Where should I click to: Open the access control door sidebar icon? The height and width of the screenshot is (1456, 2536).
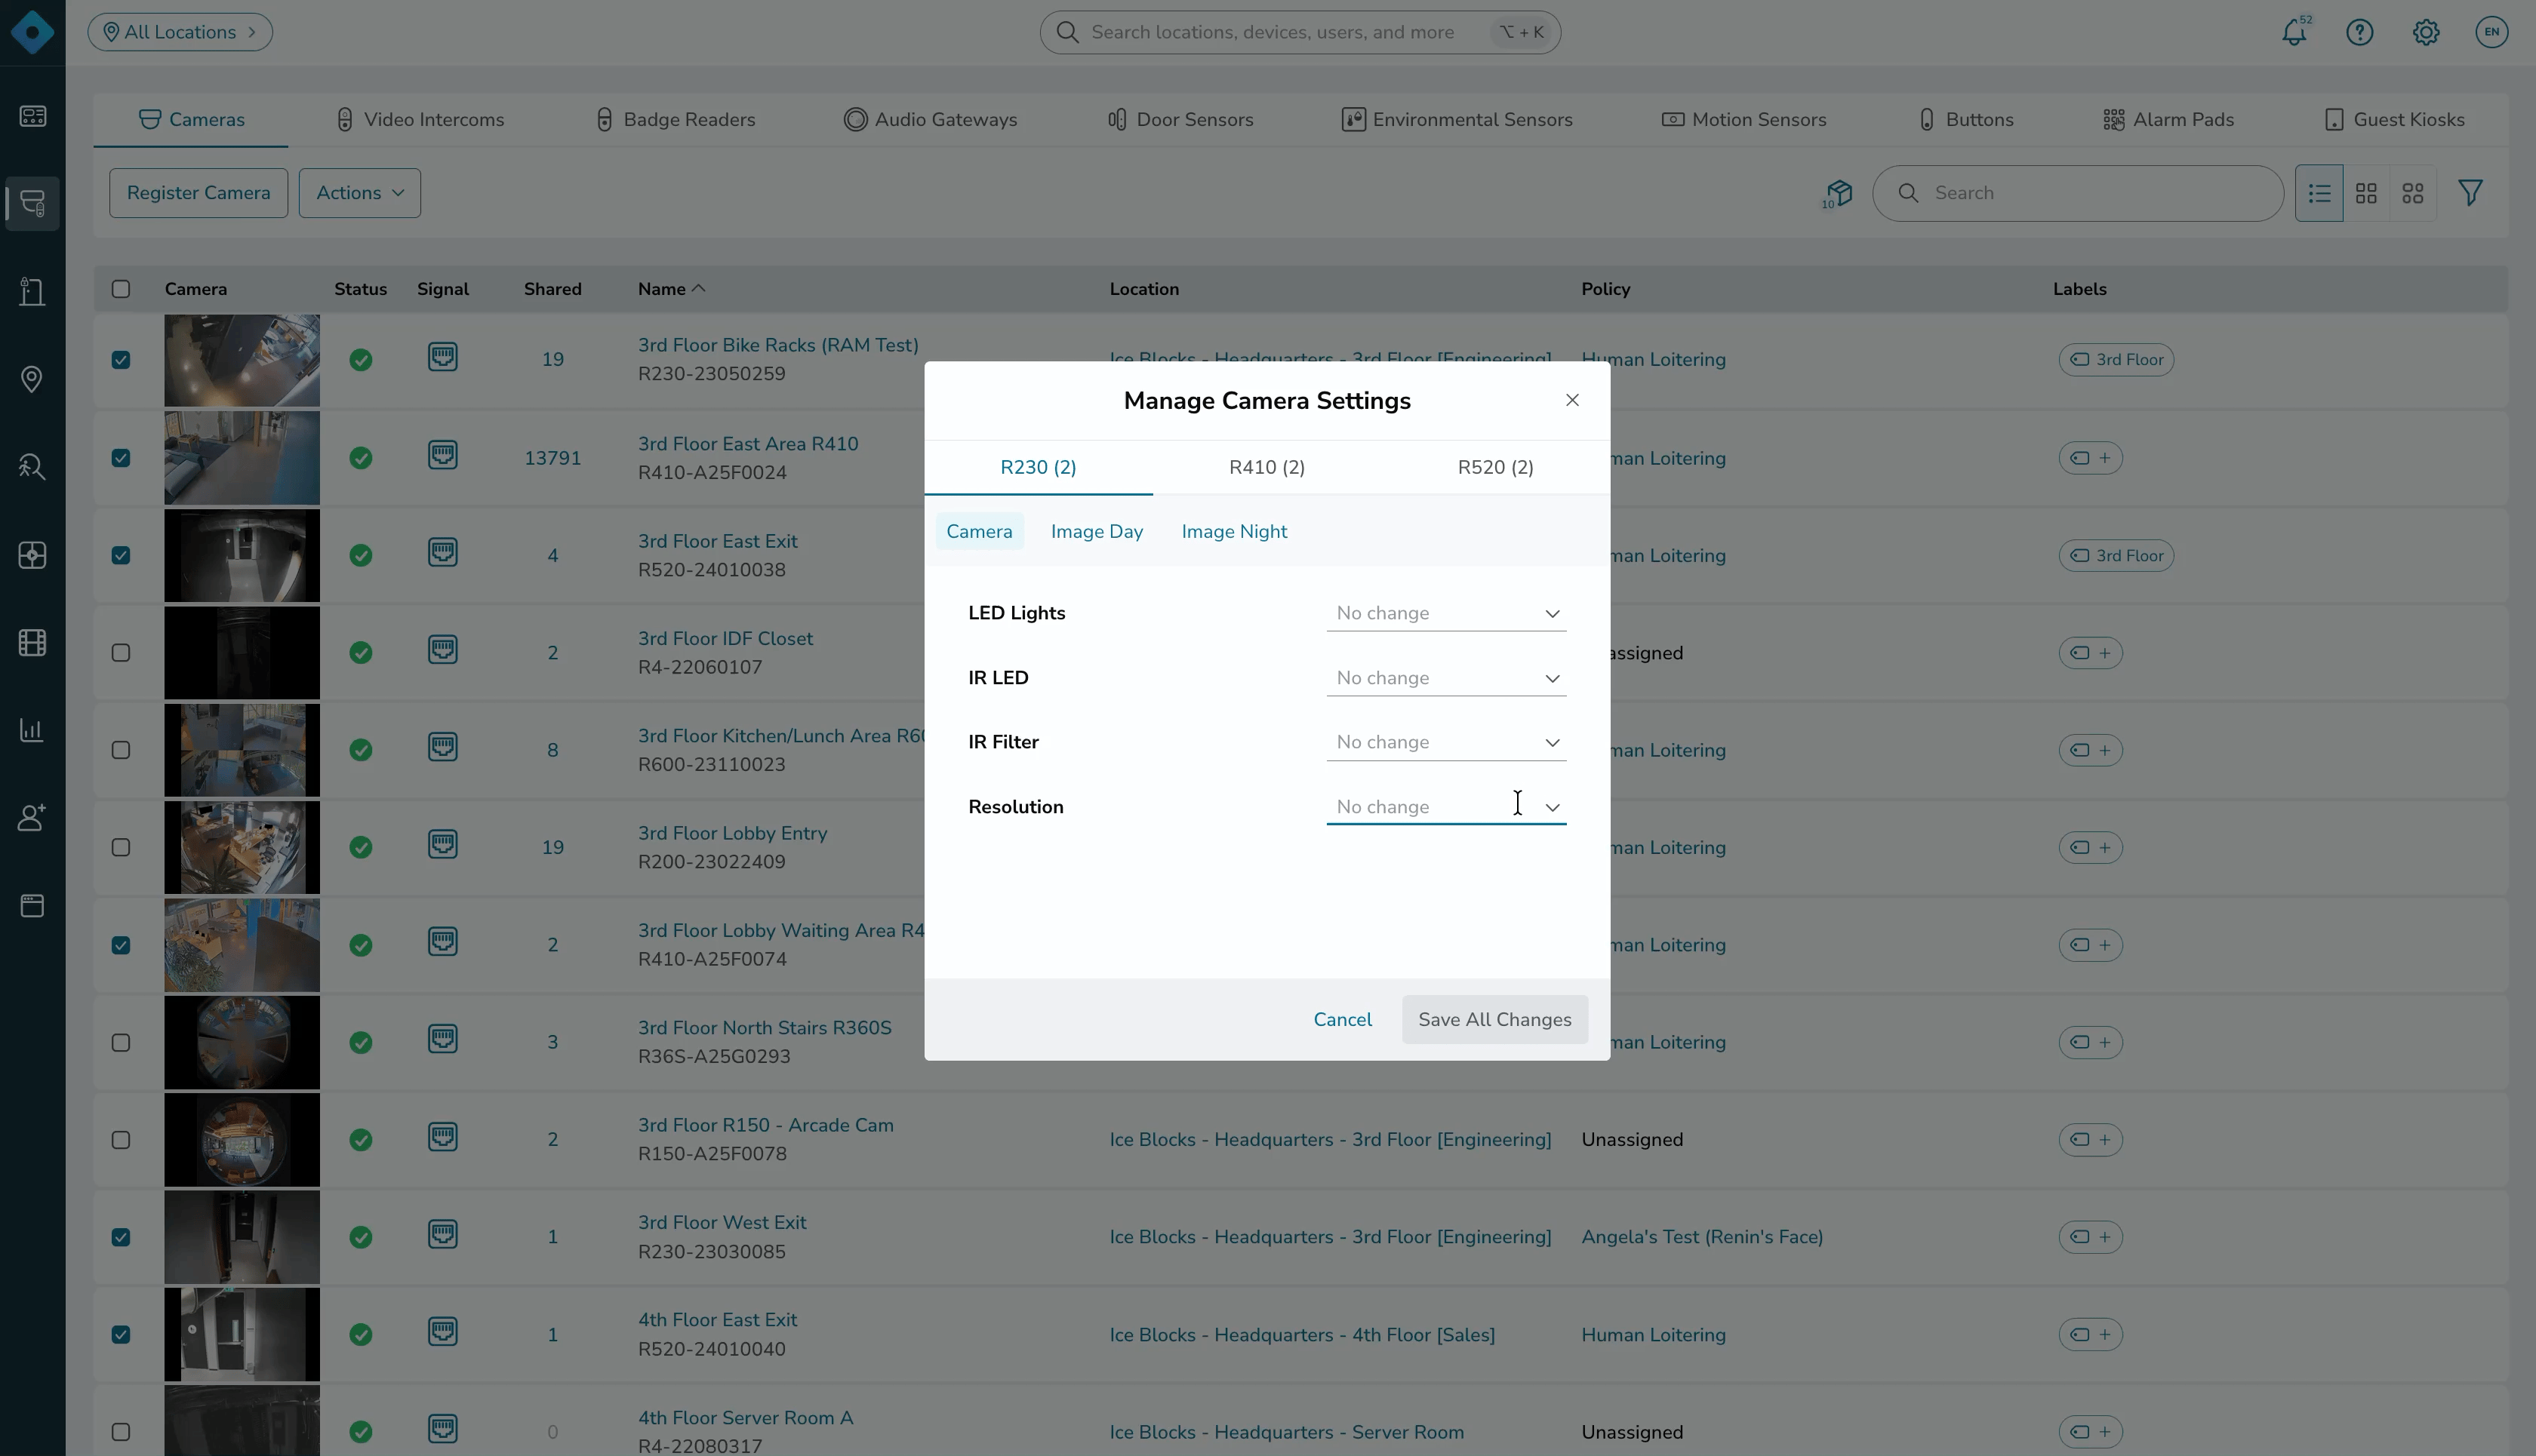point(32,292)
